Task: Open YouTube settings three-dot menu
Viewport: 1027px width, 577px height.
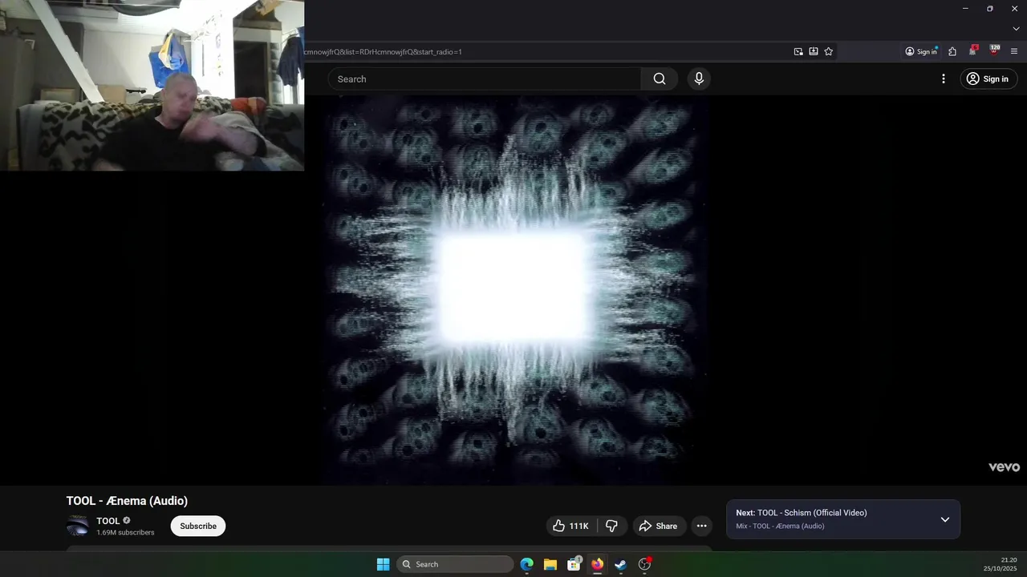Action: 944,79
